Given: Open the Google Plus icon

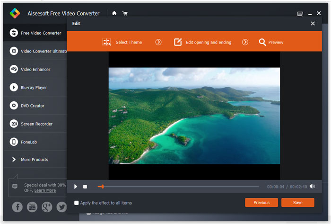Looking at the screenshot, I should (x=47, y=206).
